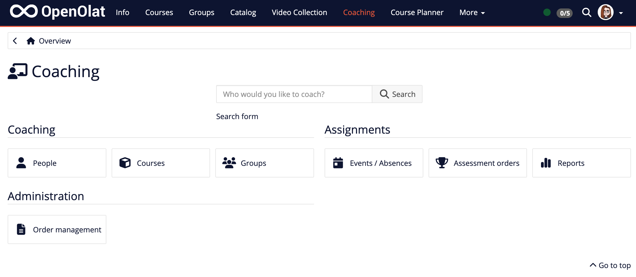Open the People coaching section icon
The image size is (636, 277).
pos(21,163)
